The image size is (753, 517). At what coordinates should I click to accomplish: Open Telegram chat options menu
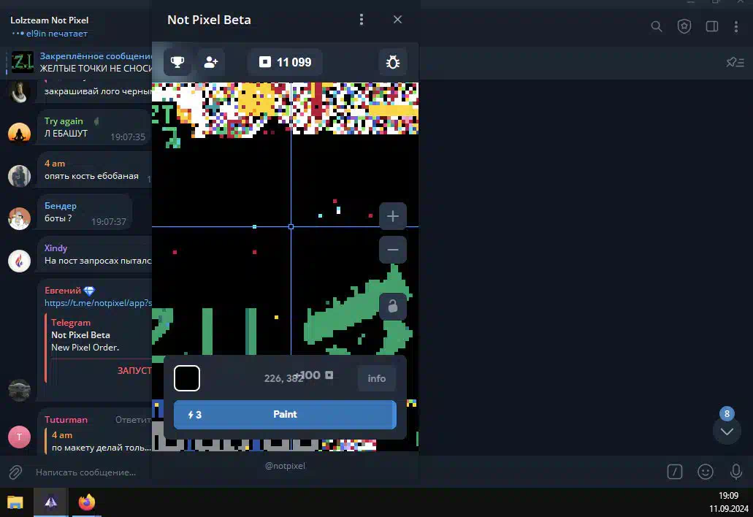click(736, 26)
